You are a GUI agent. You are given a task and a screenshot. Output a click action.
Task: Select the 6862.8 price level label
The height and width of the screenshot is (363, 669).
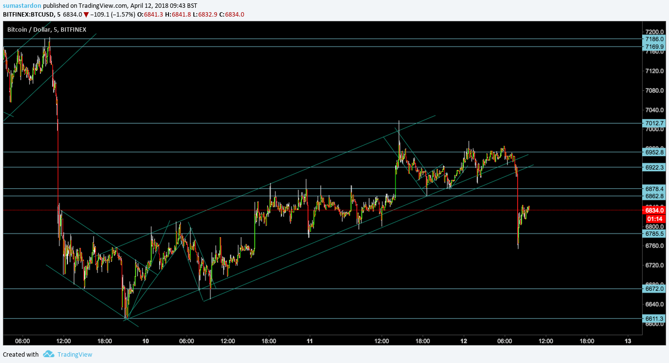click(x=654, y=196)
